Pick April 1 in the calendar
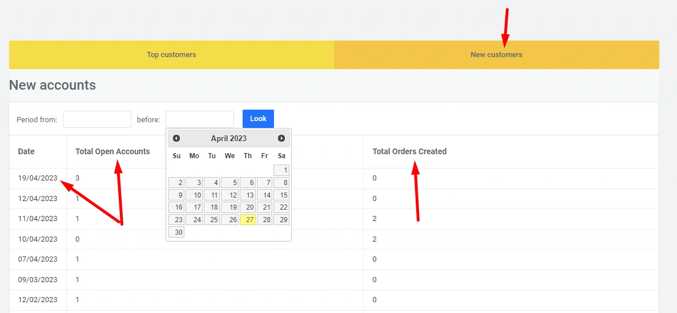The height and width of the screenshot is (313, 677). point(281,170)
